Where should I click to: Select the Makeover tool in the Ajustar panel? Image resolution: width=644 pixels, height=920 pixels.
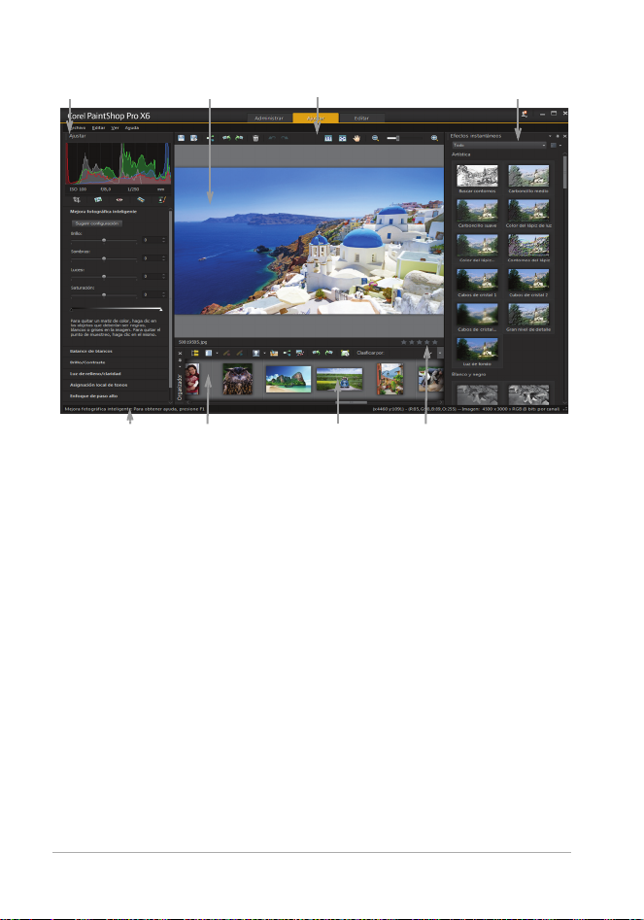[x=141, y=200]
